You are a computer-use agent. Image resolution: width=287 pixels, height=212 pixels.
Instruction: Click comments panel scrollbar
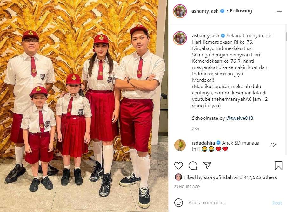coord(286,36)
